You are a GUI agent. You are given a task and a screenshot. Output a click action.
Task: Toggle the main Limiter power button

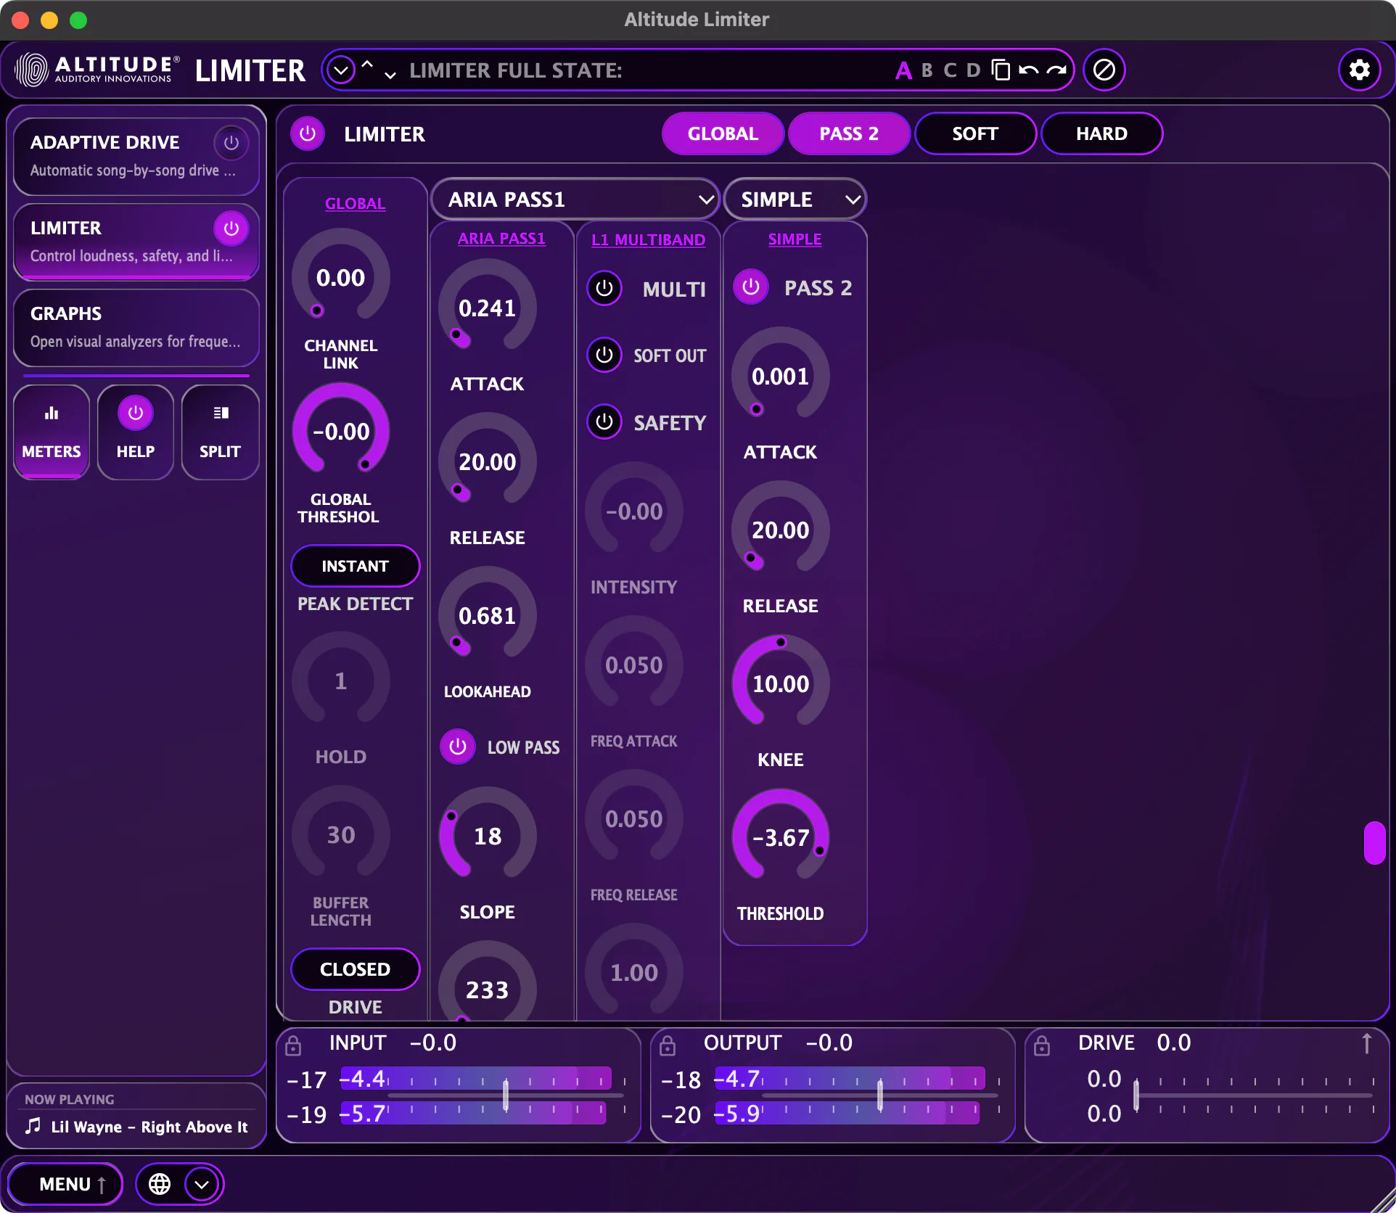[x=308, y=133]
